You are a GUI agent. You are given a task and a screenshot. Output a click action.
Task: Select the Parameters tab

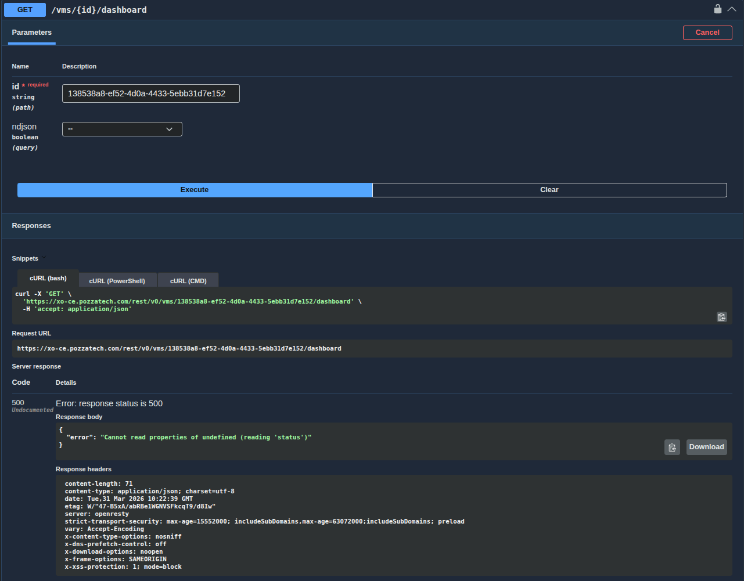click(x=32, y=33)
